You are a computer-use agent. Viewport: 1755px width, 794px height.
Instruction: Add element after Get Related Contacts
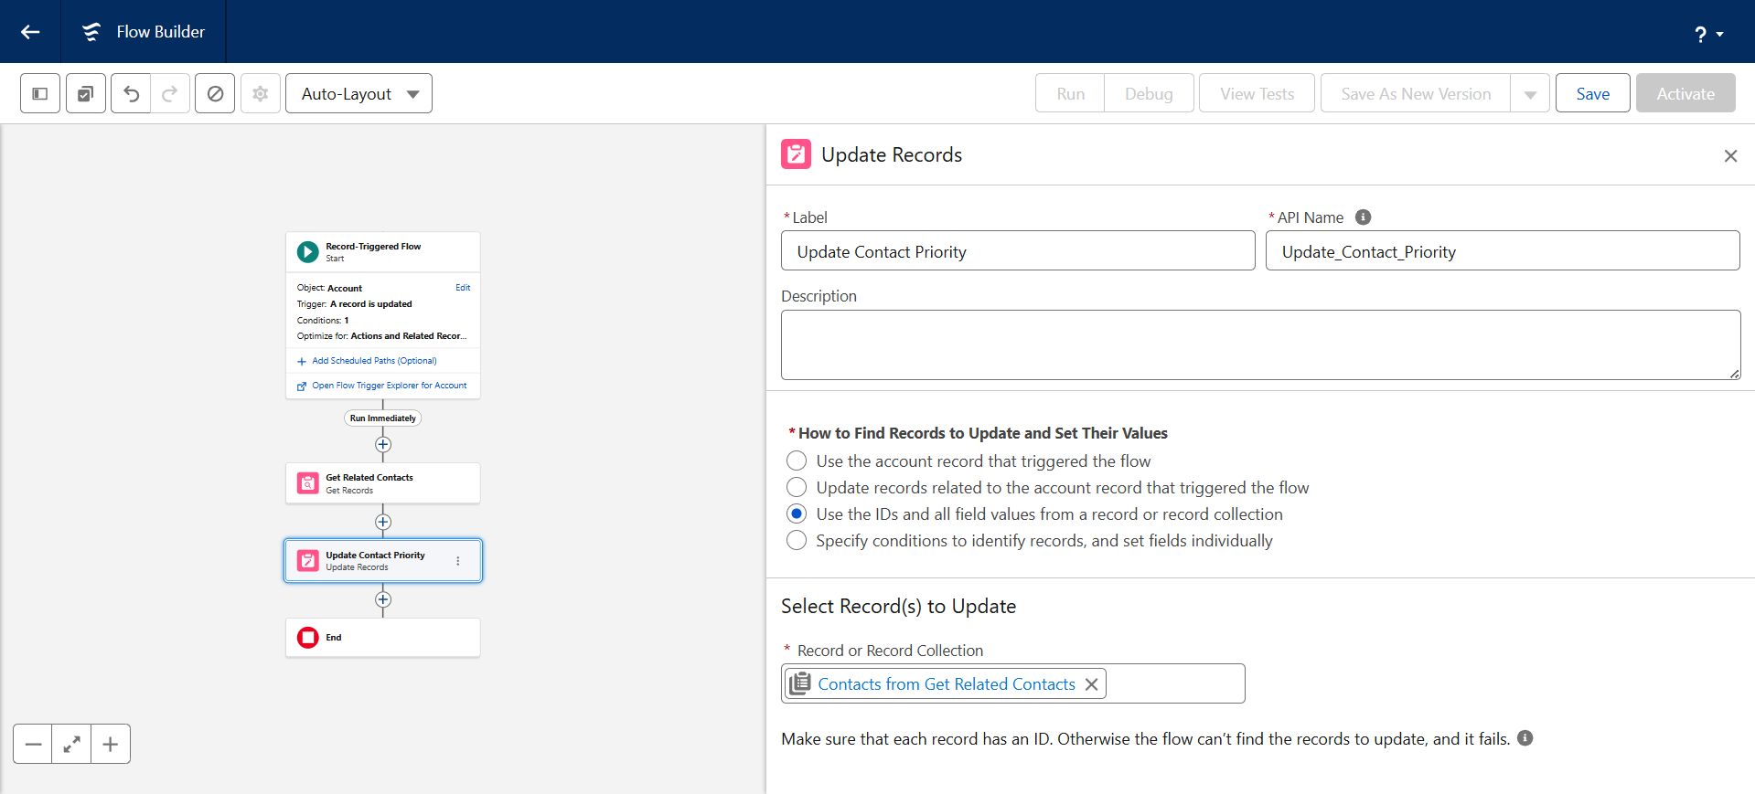(x=383, y=523)
